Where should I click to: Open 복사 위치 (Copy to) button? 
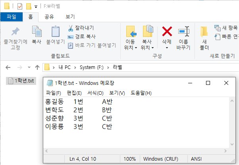pos(147,38)
